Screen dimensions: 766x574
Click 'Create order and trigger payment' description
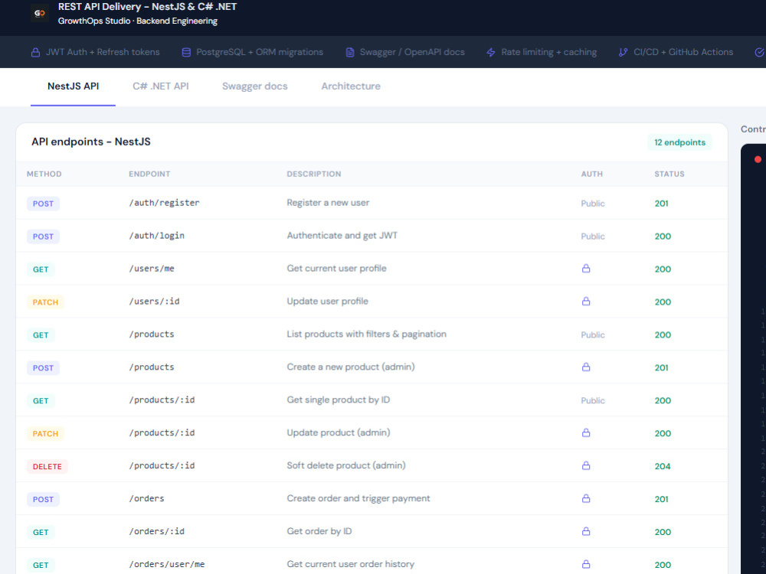pos(358,498)
